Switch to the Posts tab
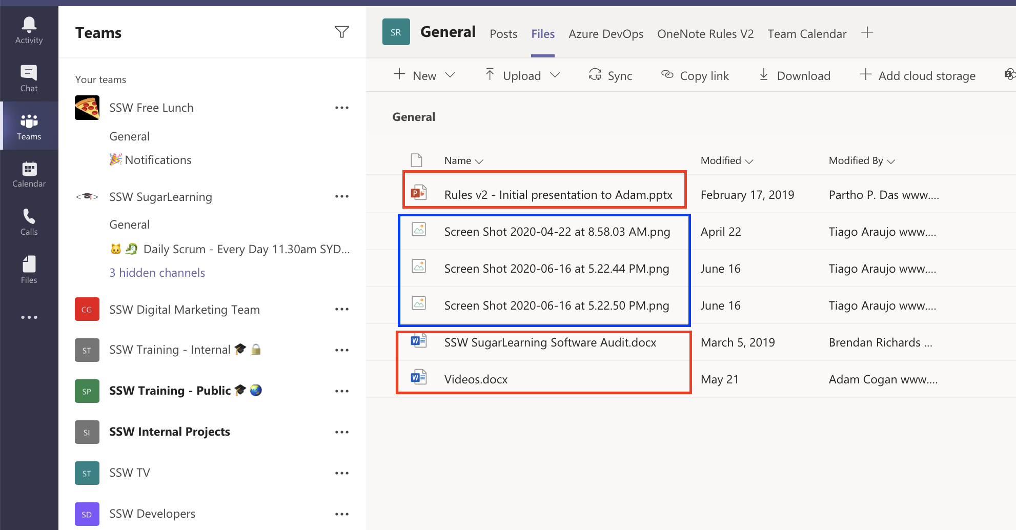Viewport: 1016px width, 530px height. coord(503,33)
